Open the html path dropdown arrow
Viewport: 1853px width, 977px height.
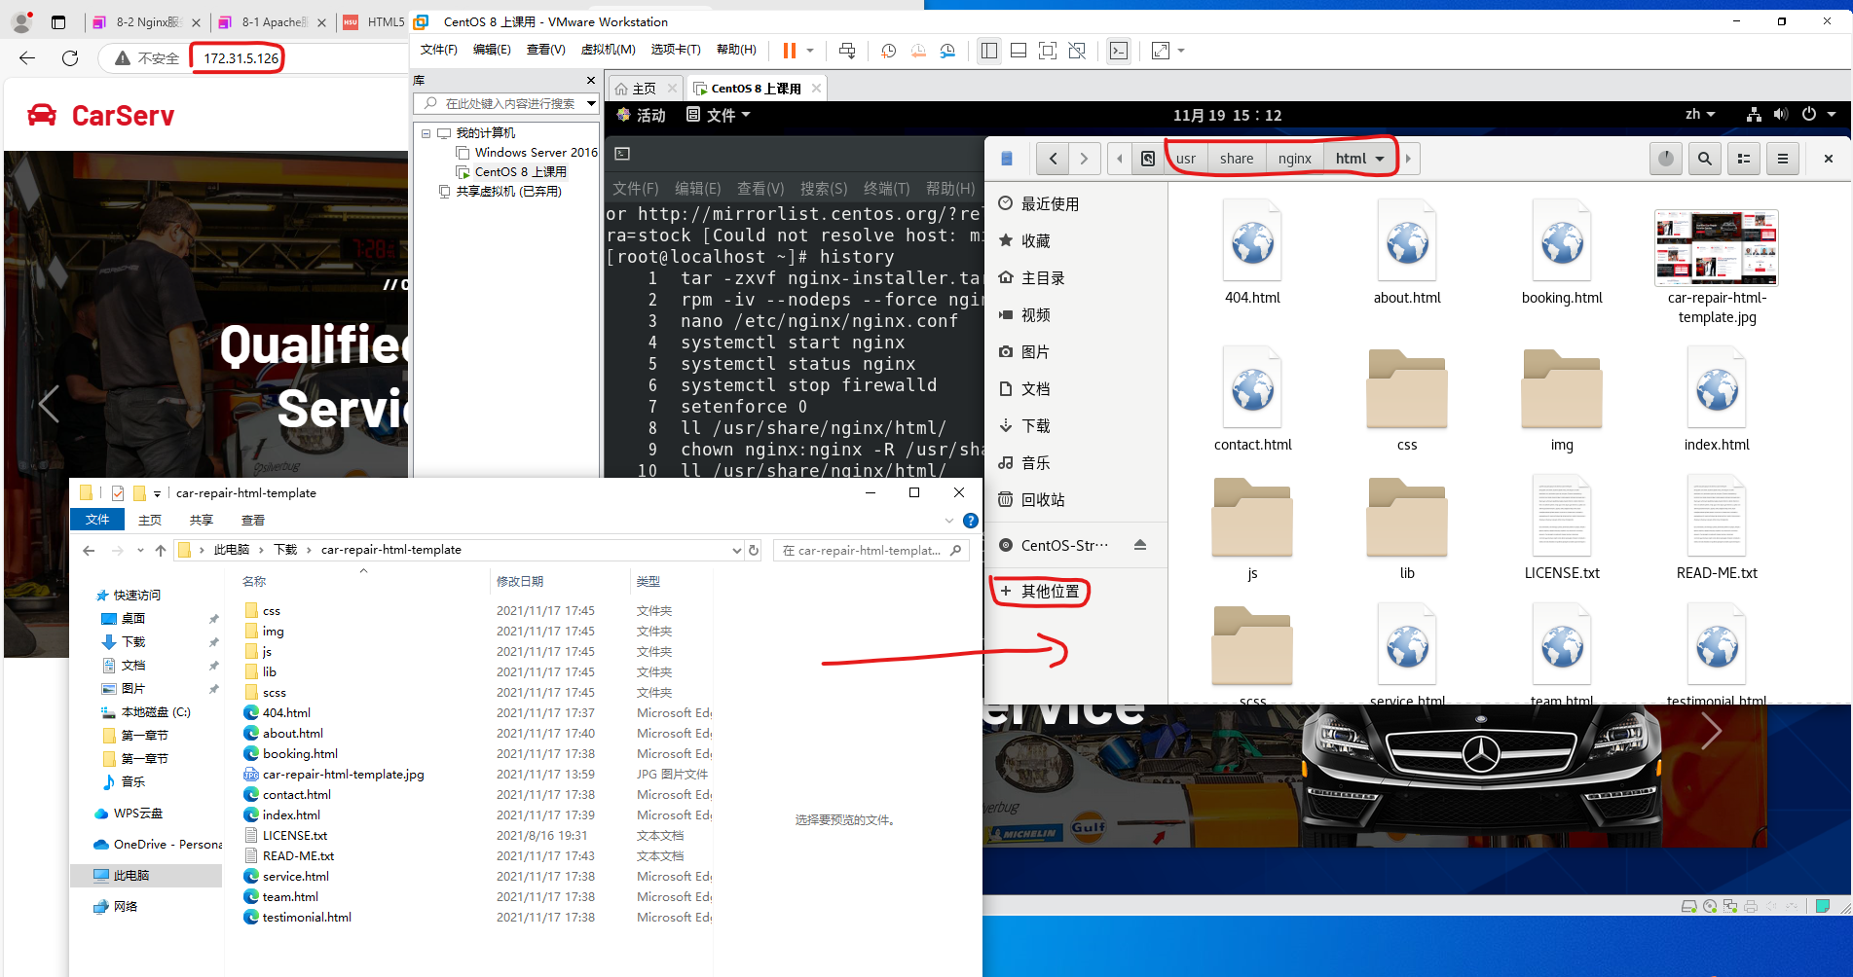coord(1380,159)
